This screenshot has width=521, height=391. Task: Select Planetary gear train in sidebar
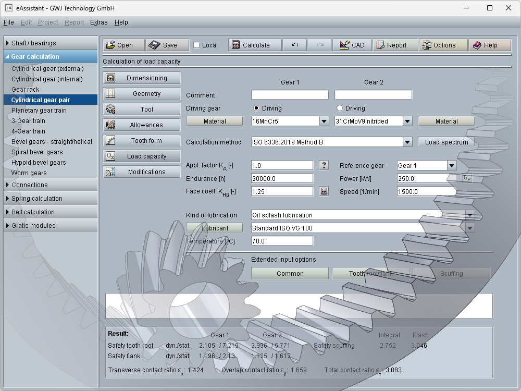(39, 111)
